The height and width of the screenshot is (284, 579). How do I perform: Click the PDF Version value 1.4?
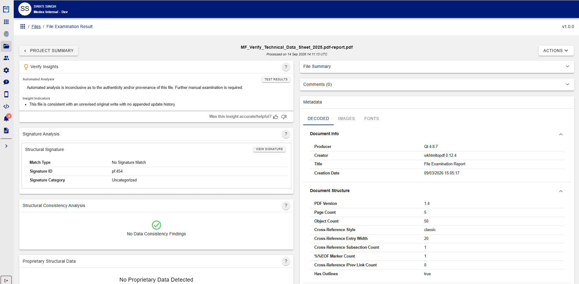coord(427,203)
